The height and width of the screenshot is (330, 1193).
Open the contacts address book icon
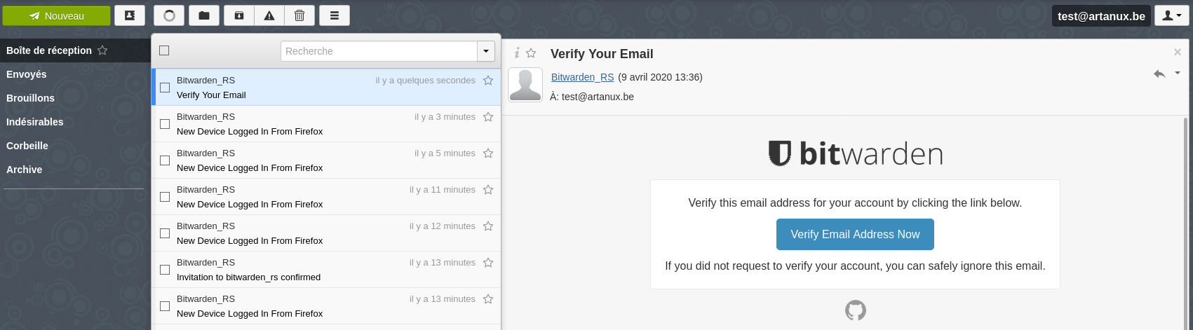click(130, 15)
